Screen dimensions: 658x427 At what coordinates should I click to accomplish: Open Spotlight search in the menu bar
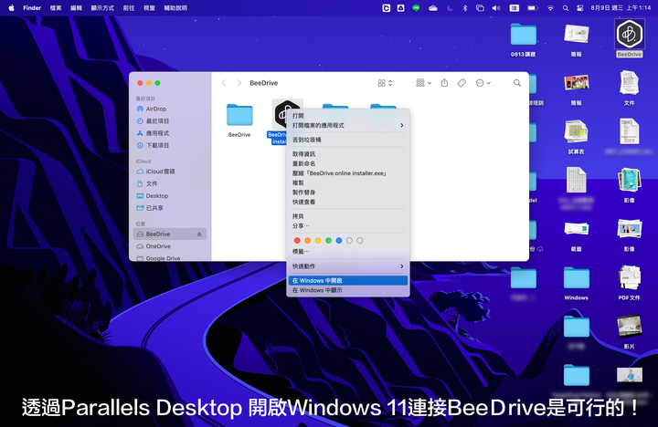566,8
